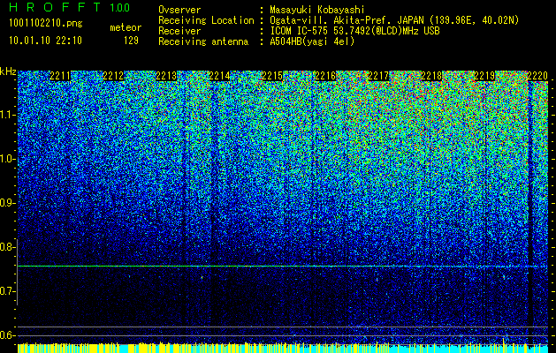
Task: Click the 0.8 frequency axis label
Action: click(7, 247)
